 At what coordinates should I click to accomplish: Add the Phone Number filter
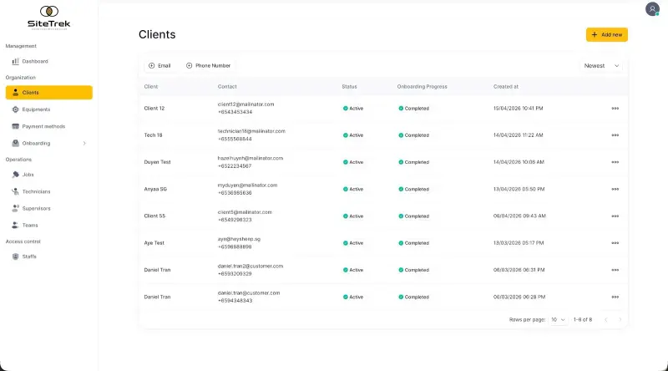click(208, 66)
